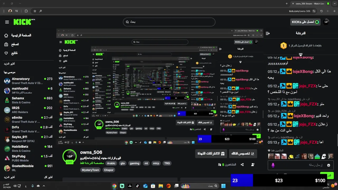
Task: Open the Windows Start button
Action: (x=223, y=186)
